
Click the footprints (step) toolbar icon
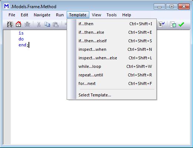coord(10,24)
